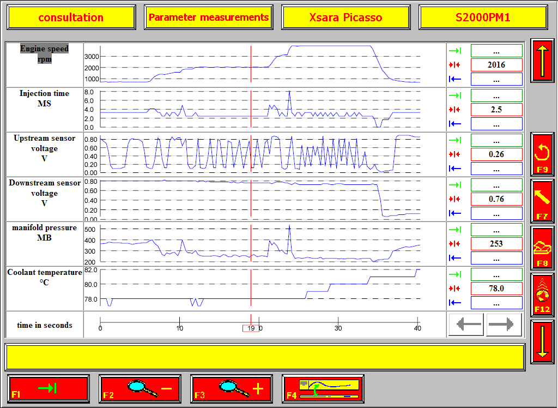Click Injection time red cursor icon
Image resolution: width=558 pixels, height=408 pixels.
tap(455, 110)
